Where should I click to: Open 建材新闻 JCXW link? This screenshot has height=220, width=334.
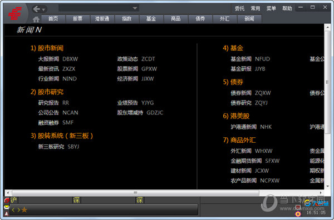click(250, 171)
